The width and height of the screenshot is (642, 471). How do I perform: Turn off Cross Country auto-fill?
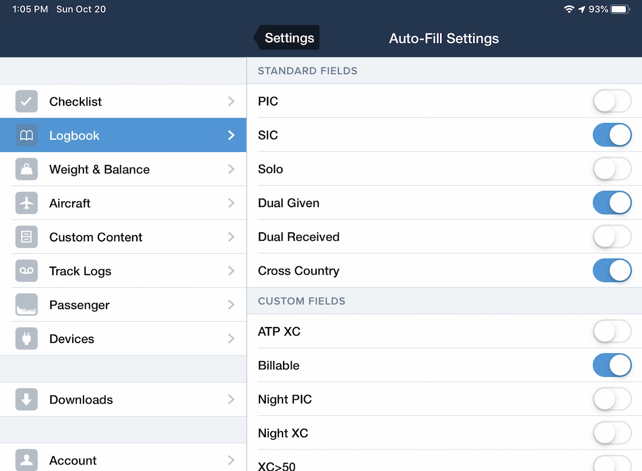point(612,271)
